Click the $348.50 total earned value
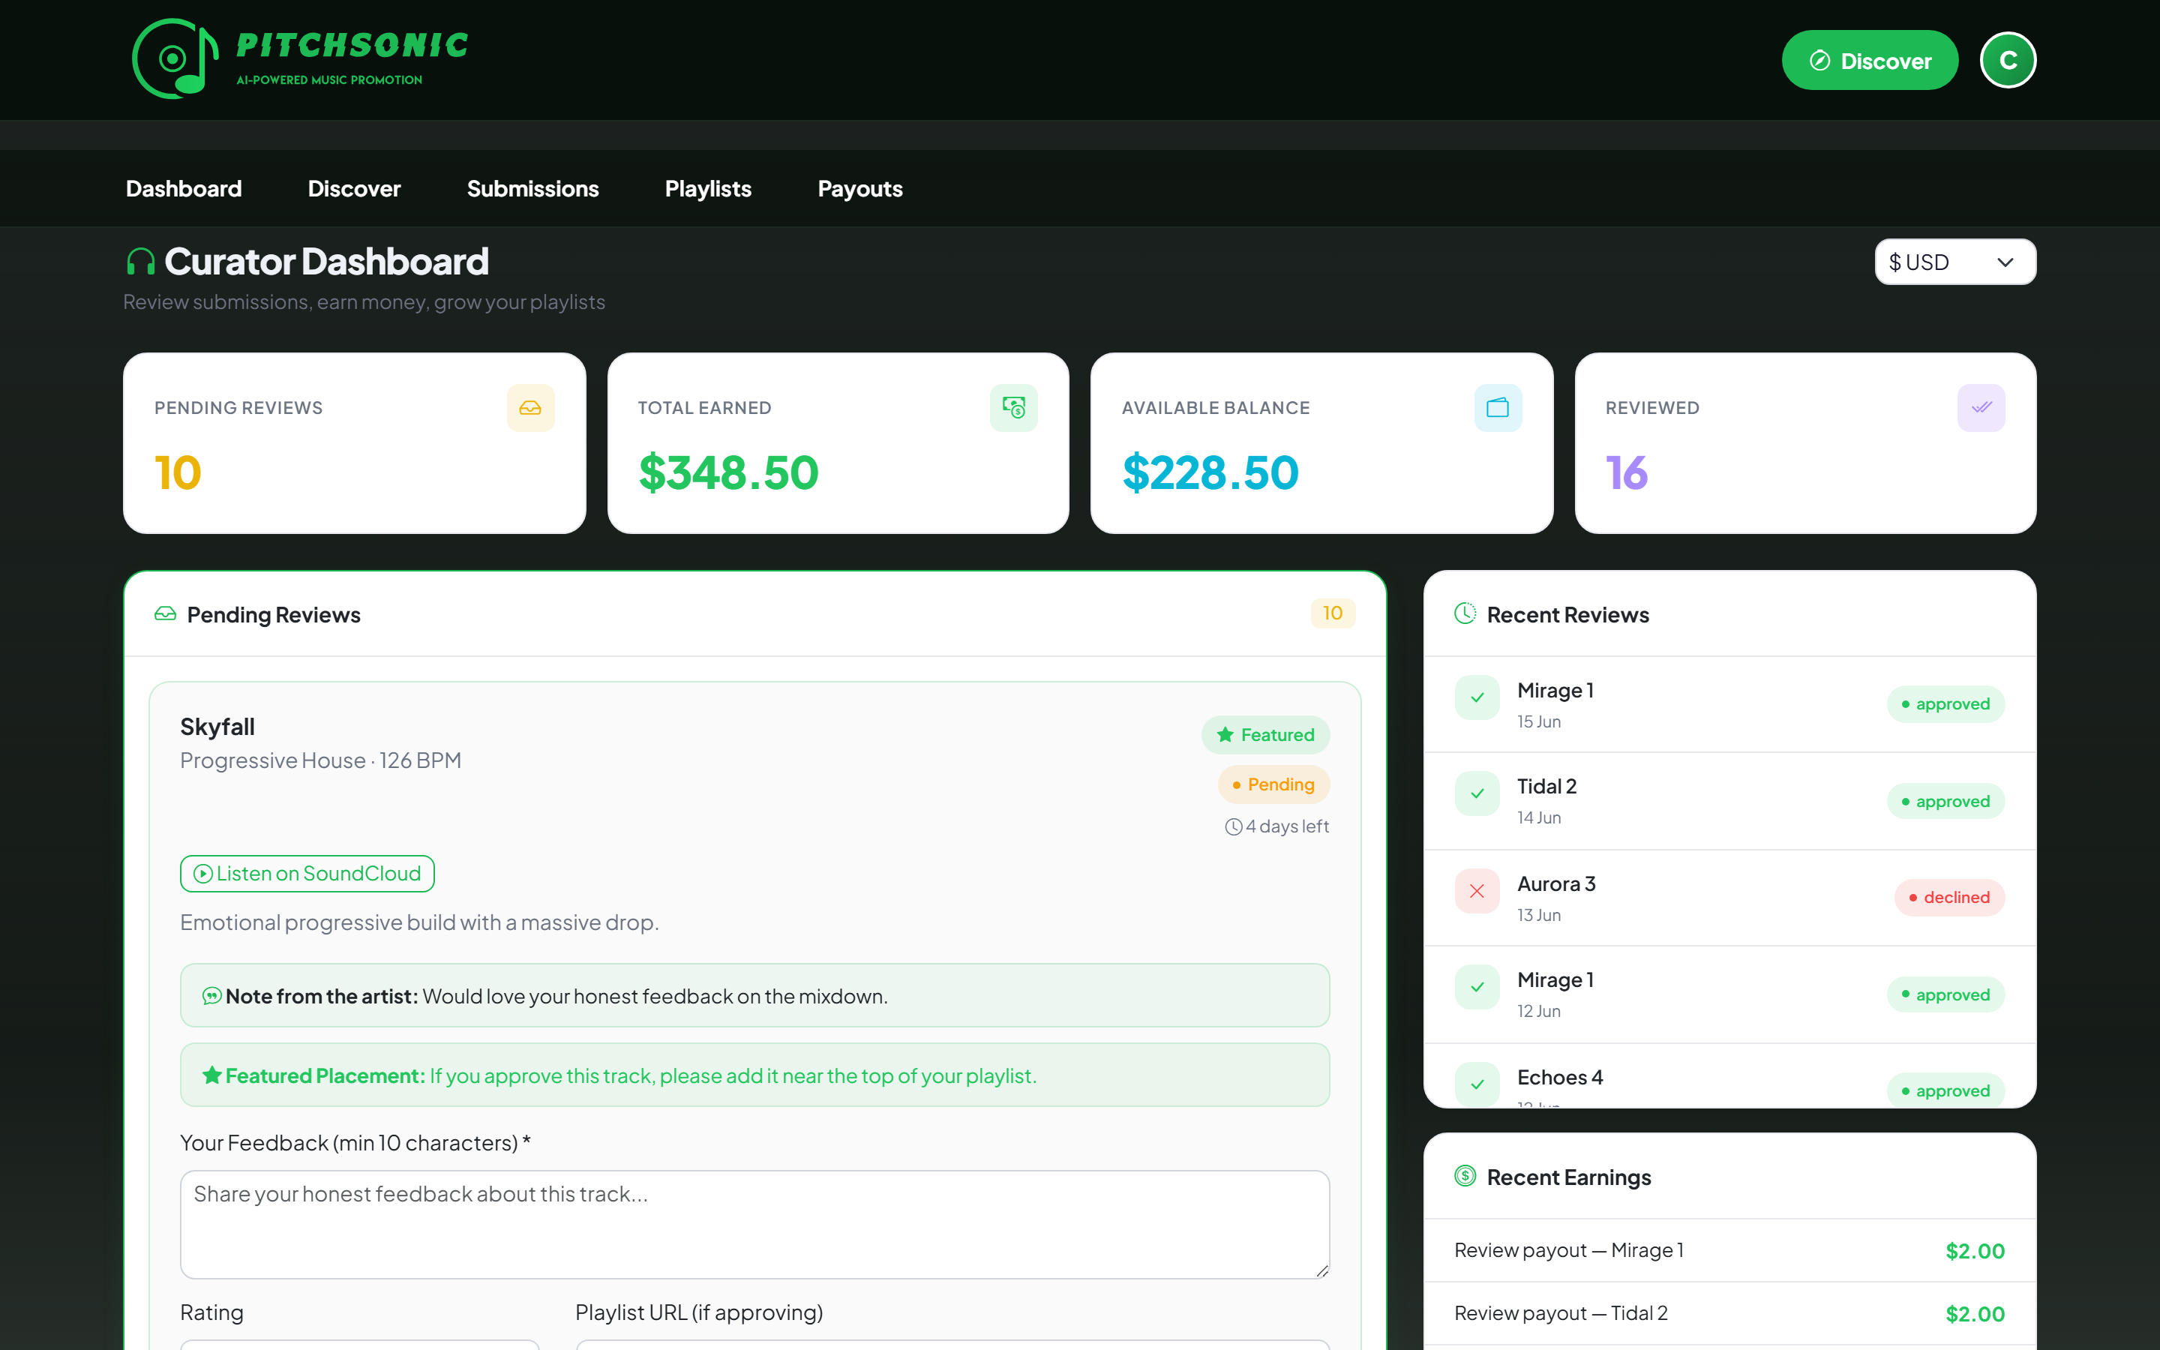 [728, 472]
